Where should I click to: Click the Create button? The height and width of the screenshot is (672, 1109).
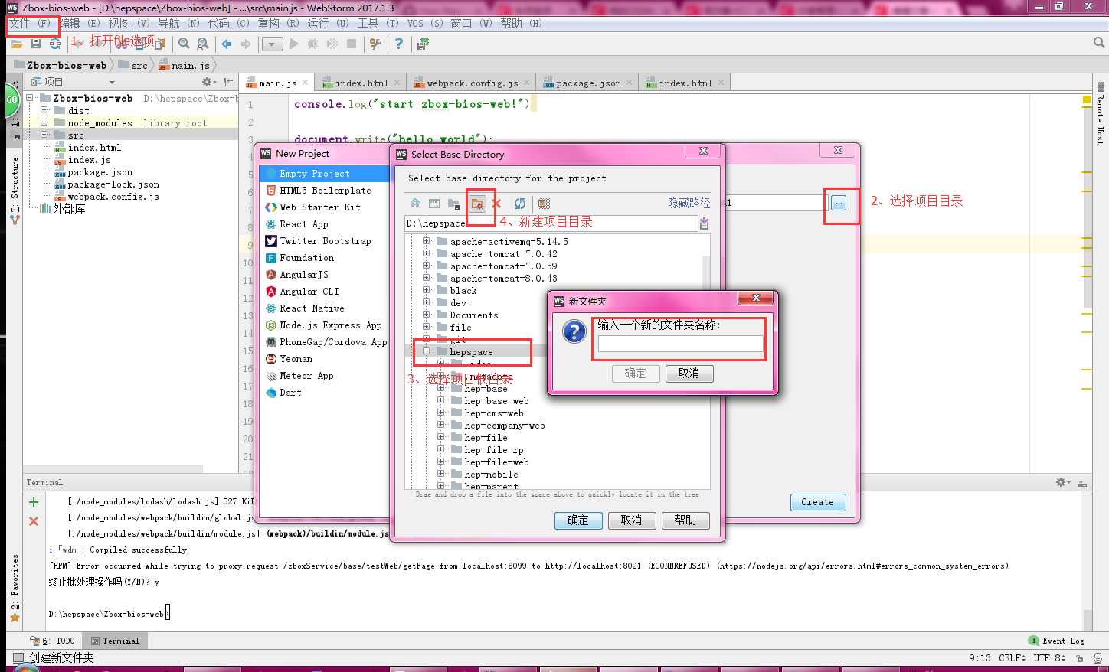point(818,502)
